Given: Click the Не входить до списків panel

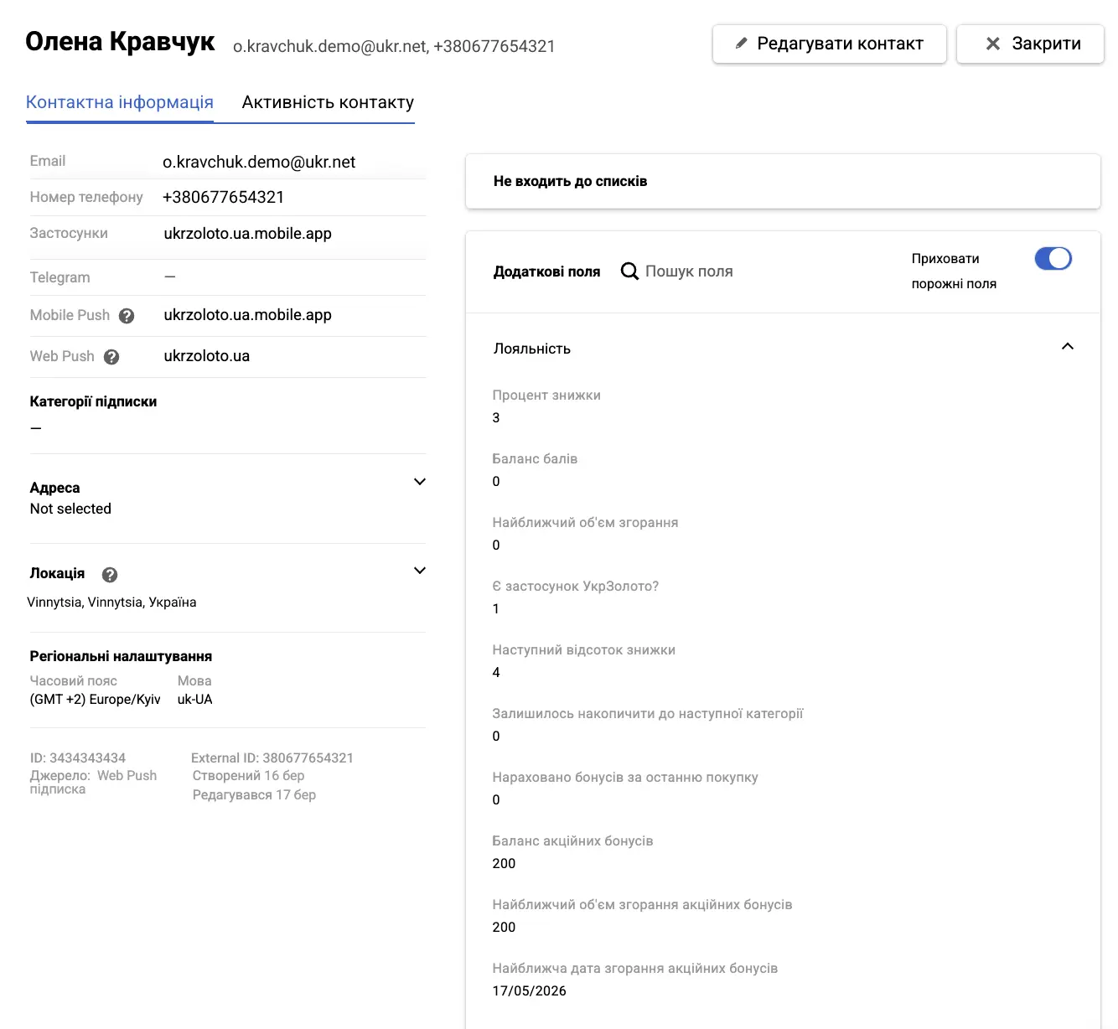Looking at the screenshot, I should click(x=783, y=181).
